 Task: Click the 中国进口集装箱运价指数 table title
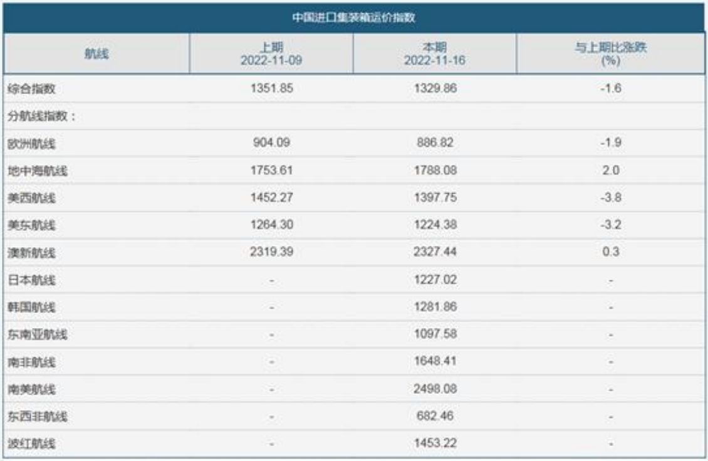(x=355, y=17)
